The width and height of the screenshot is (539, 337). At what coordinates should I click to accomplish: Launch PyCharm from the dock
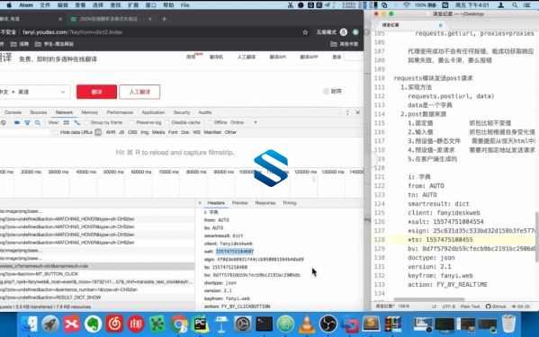click(200, 324)
